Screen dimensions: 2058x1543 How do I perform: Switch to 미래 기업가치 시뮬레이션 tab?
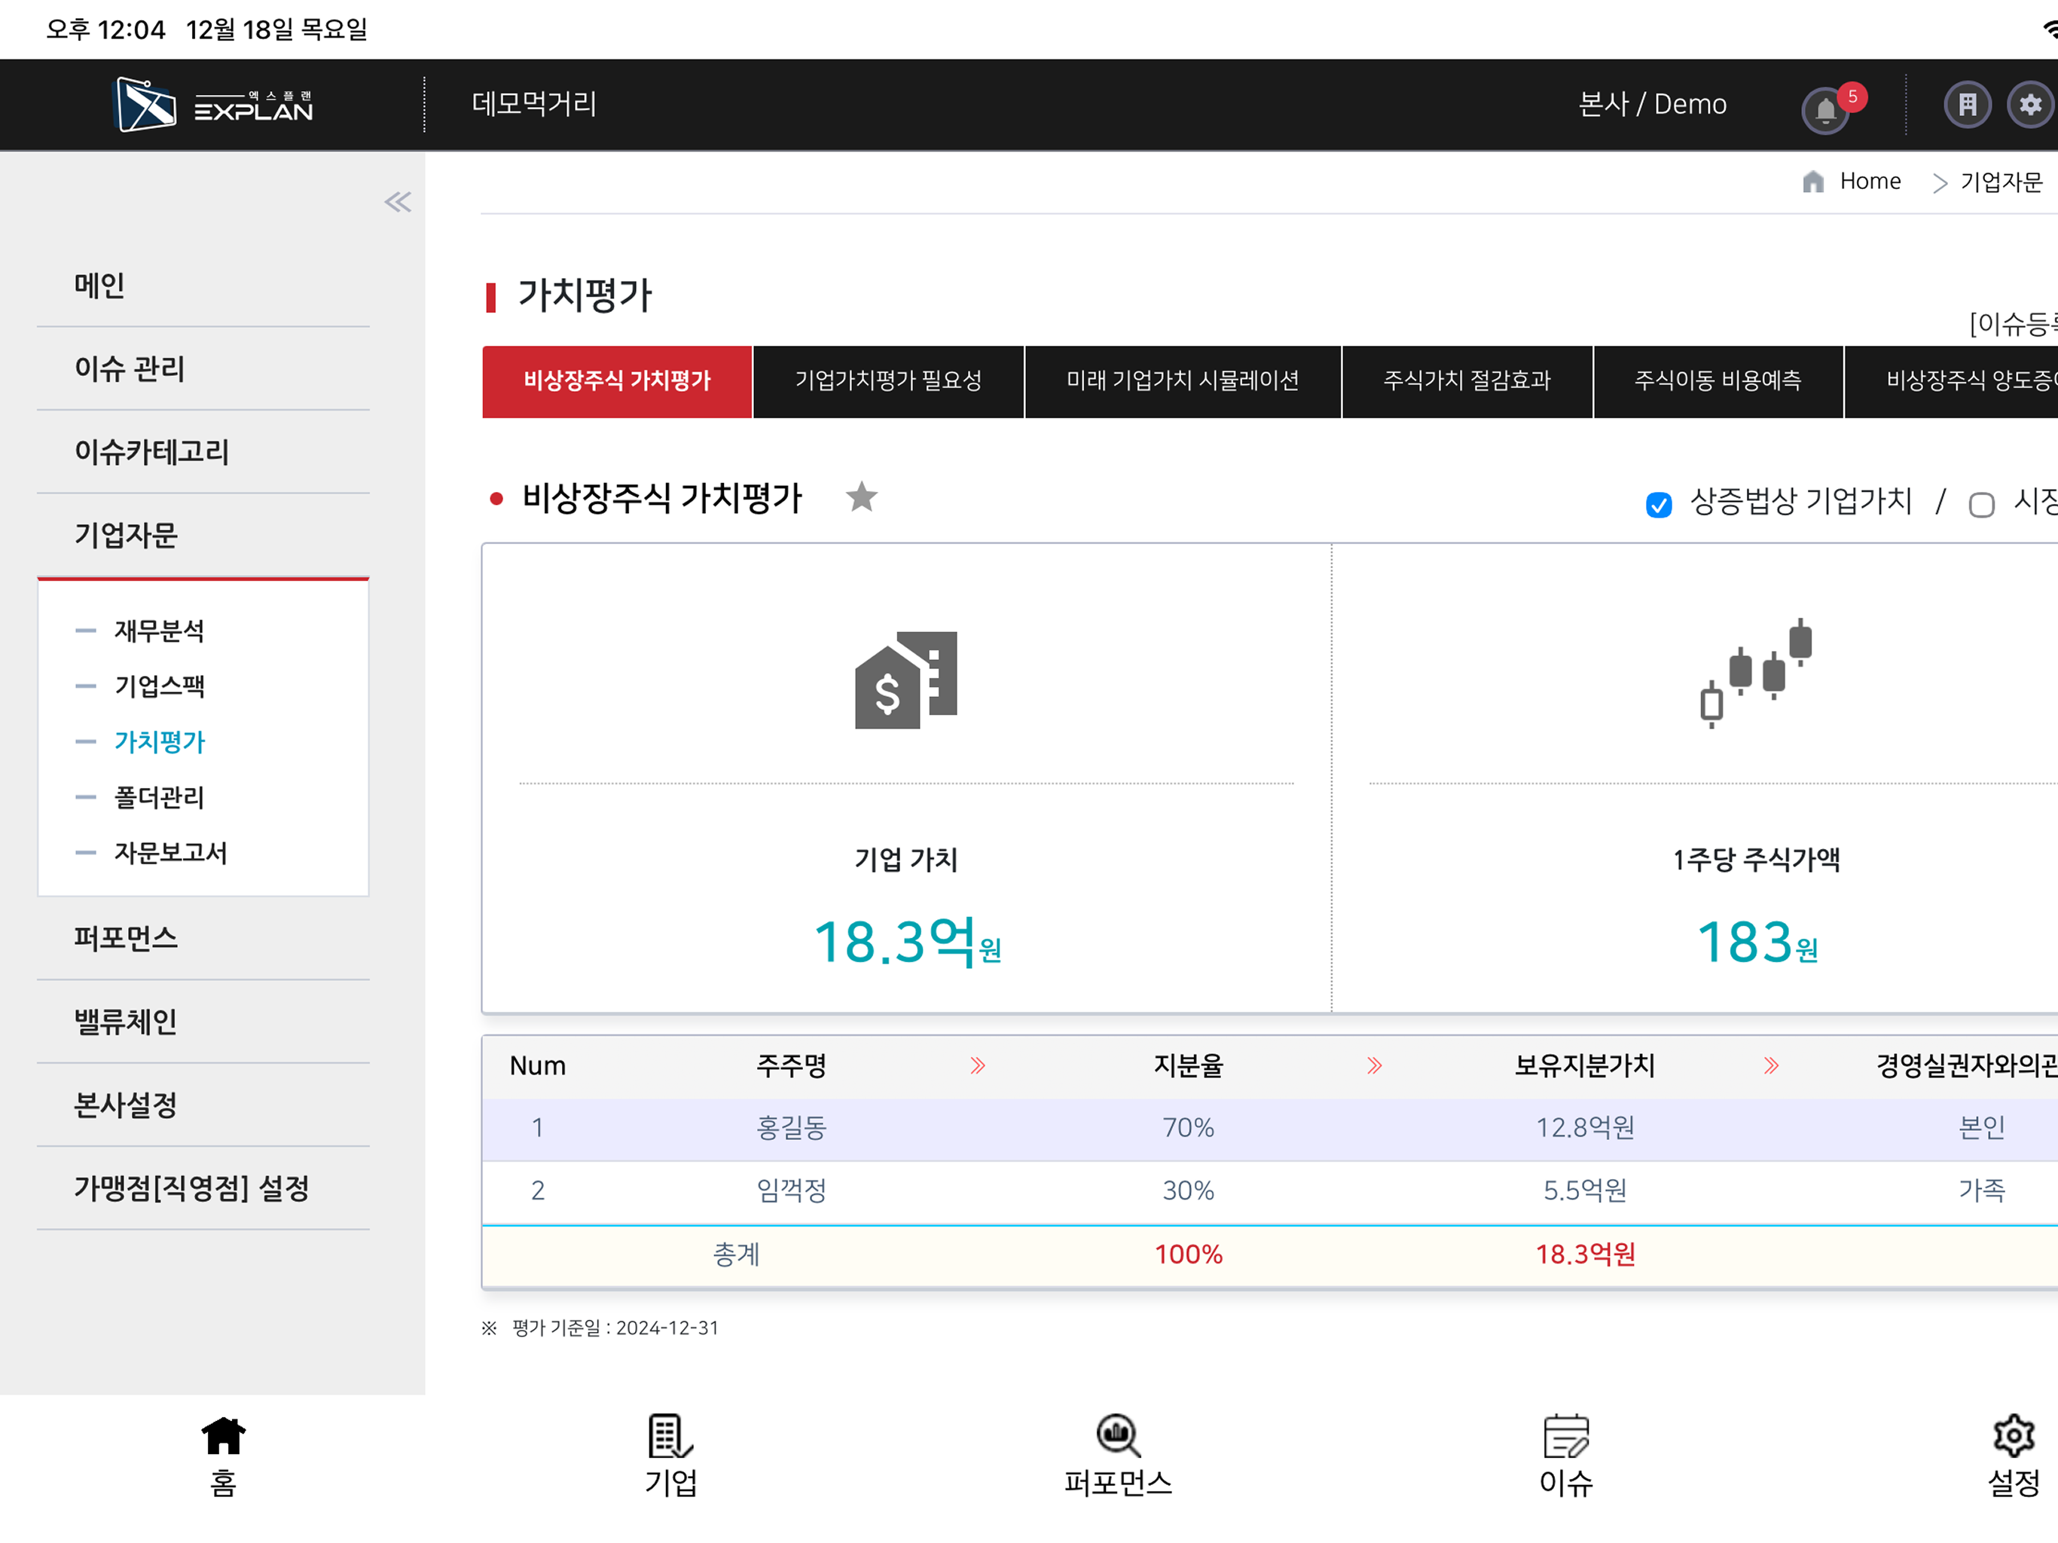coord(1183,381)
